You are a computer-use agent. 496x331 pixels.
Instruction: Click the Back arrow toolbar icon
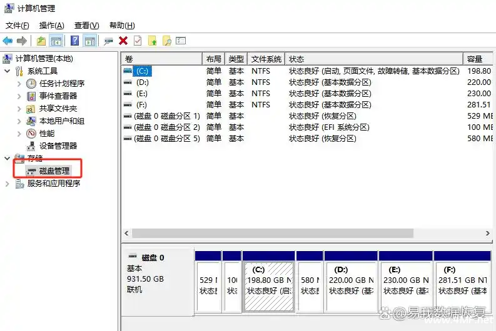pyautogui.click(x=8, y=41)
